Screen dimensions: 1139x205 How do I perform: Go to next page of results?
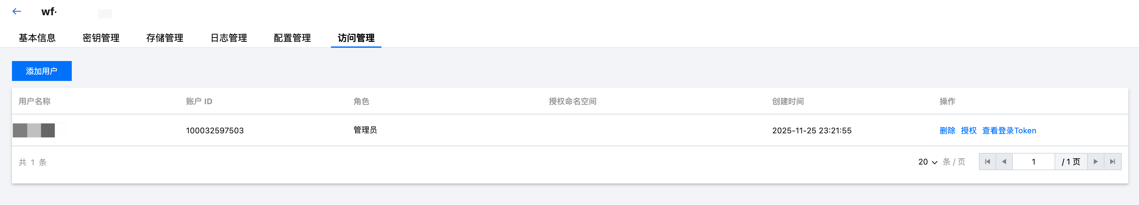pos(1096,162)
